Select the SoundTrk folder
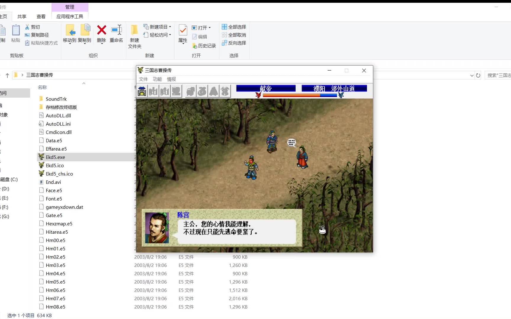The height and width of the screenshot is (319, 511). [56, 99]
